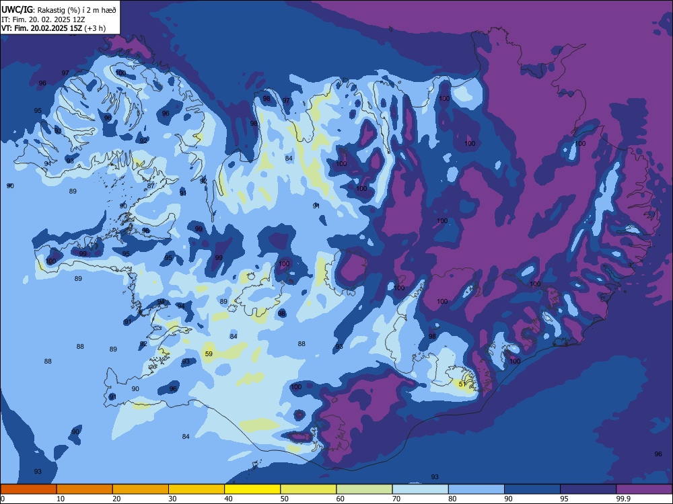
Task: Click the 30–40 golden legend swatch
Action: [x=197, y=489]
